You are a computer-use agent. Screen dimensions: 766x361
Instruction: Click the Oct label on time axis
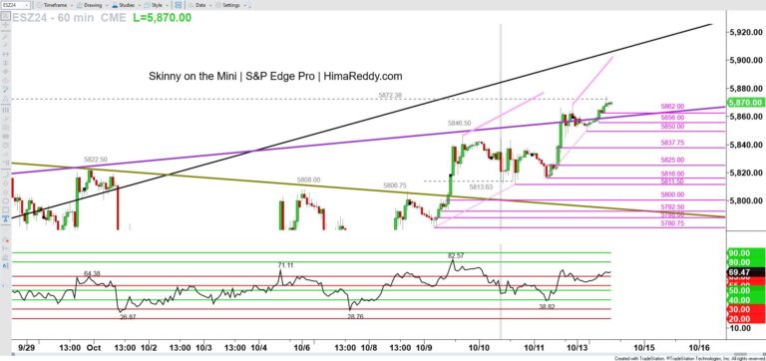pyautogui.click(x=93, y=348)
